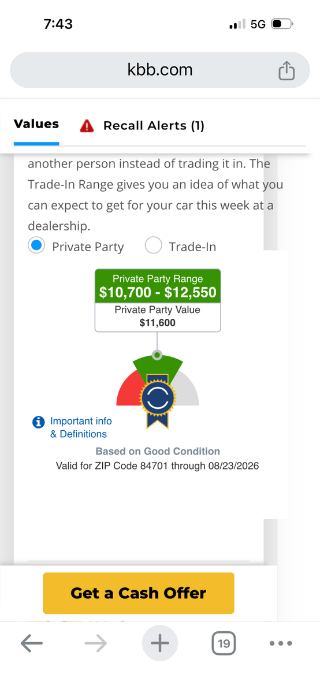This screenshot has height=693, width=320.
Task: Open the red Recall Alerts warning icon
Action: tap(87, 126)
